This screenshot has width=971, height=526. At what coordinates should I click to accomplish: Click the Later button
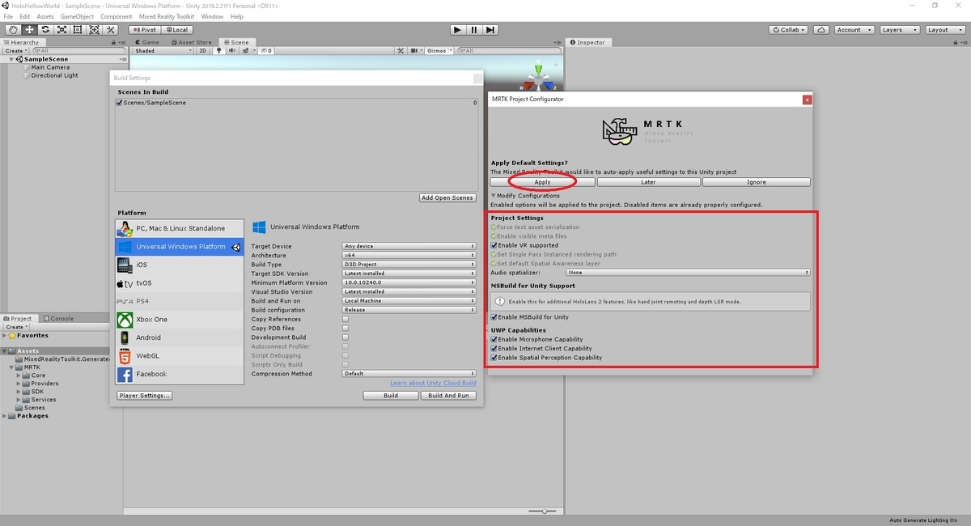(x=649, y=182)
